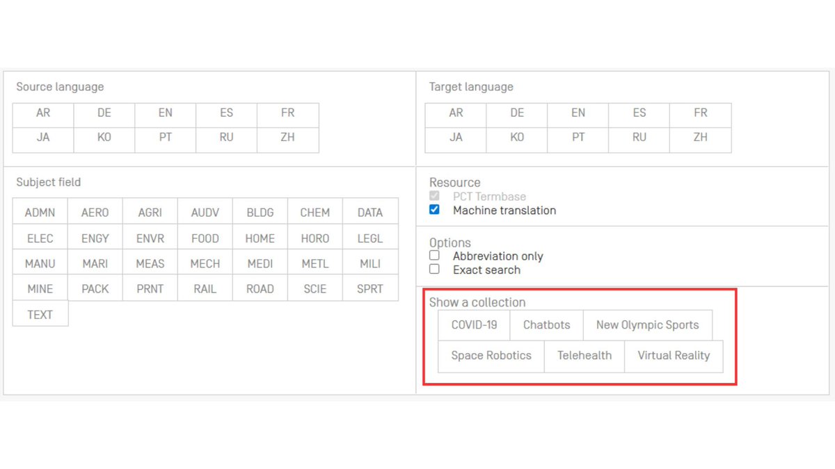The height and width of the screenshot is (469, 835).
Task: Show the COVID-19 collection
Action: [474, 324]
